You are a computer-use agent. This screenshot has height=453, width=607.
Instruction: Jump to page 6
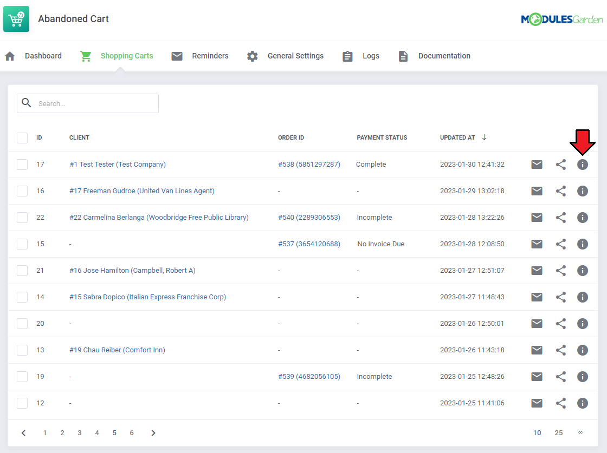[x=132, y=433]
